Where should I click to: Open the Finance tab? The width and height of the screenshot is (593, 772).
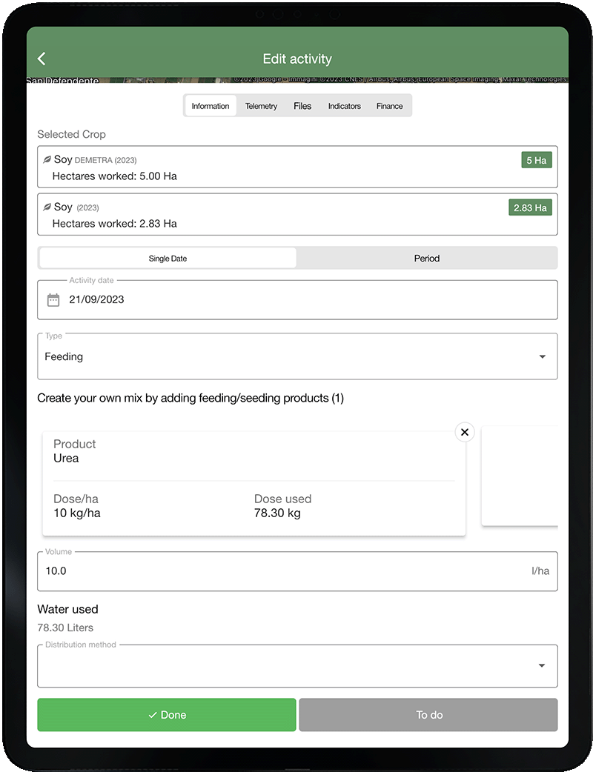tap(389, 105)
